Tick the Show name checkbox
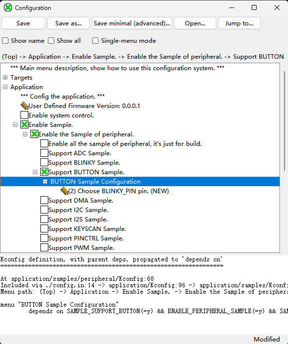The height and width of the screenshot is (344, 288). coord(5,41)
